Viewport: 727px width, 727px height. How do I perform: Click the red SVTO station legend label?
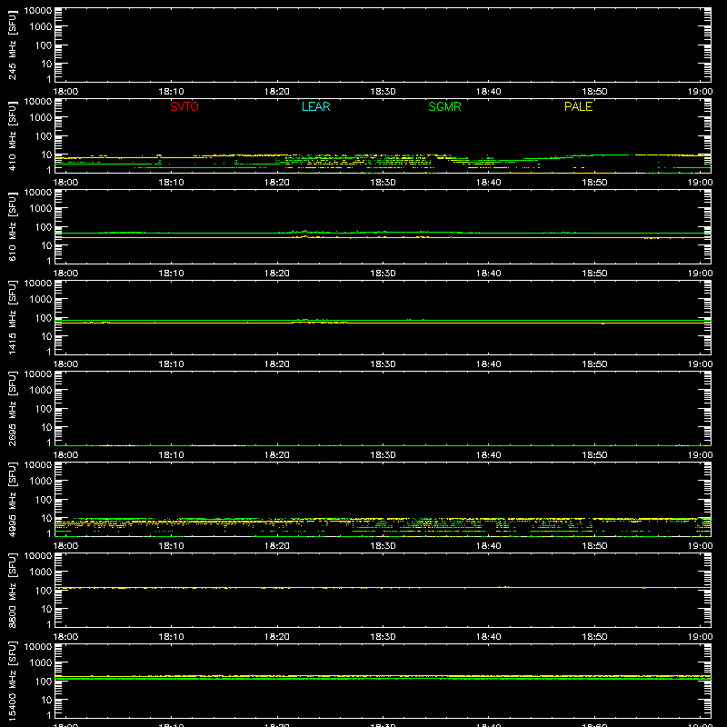[184, 106]
